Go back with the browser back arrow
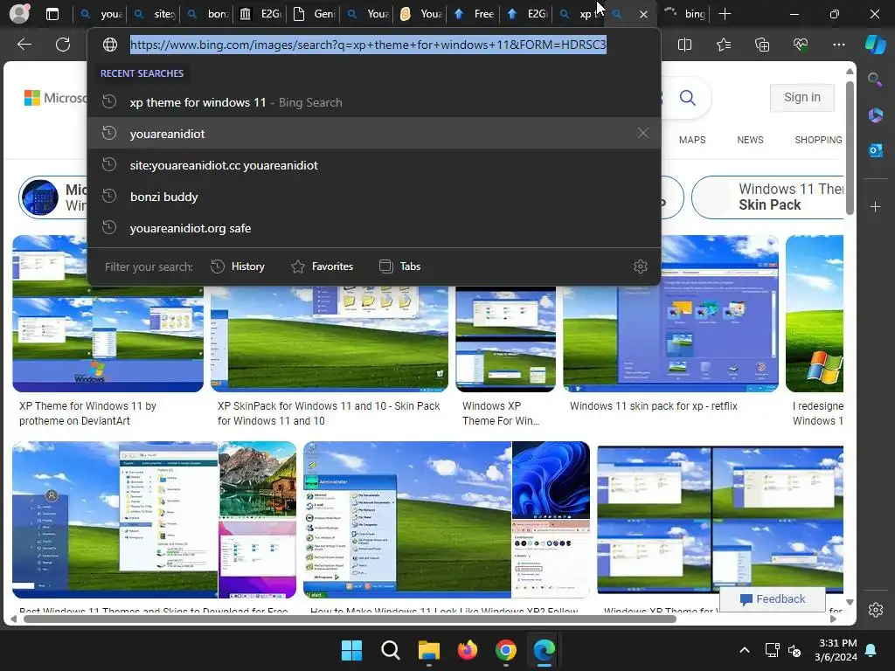The width and height of the screenshot is (895, 671). click(x=24, y=45)
